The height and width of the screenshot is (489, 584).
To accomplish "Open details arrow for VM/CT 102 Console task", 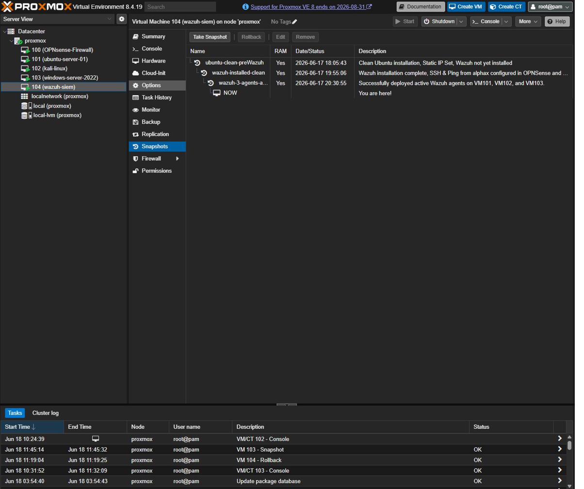I will (x=560, y=439).
